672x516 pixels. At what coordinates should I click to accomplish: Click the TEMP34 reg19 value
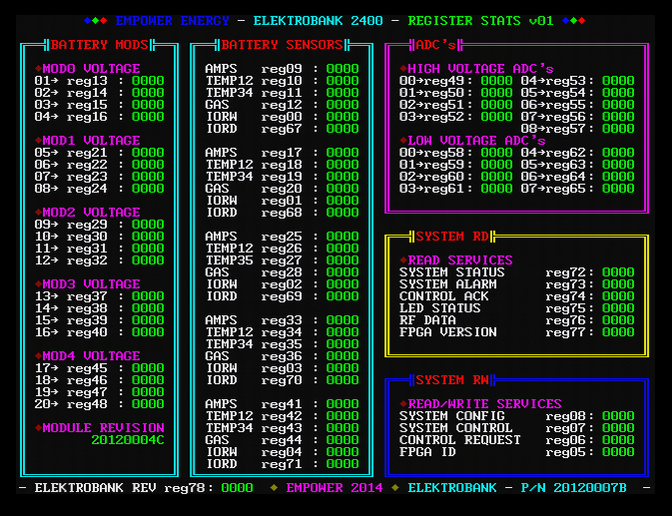coord(342,177)
